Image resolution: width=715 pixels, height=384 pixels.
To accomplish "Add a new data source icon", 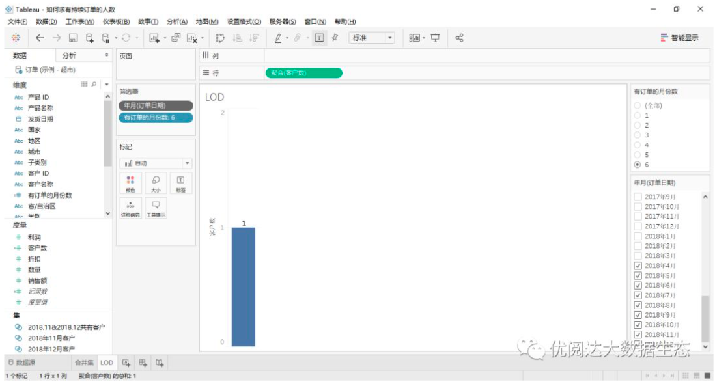I will [x=89, y=38].
